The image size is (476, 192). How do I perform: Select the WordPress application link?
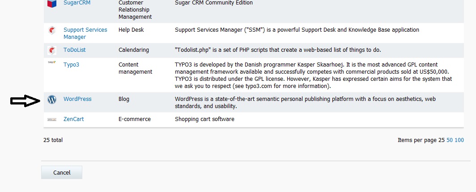tap(77, 99)
